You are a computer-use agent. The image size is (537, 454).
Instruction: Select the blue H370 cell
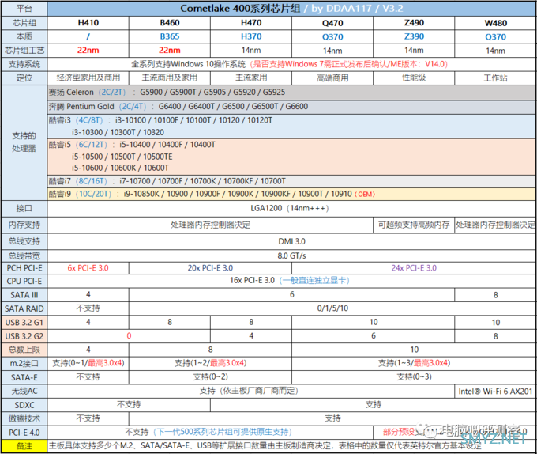(251, 36)
